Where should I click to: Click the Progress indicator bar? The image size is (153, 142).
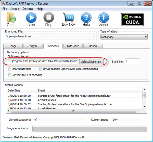[x=90, y=128]
